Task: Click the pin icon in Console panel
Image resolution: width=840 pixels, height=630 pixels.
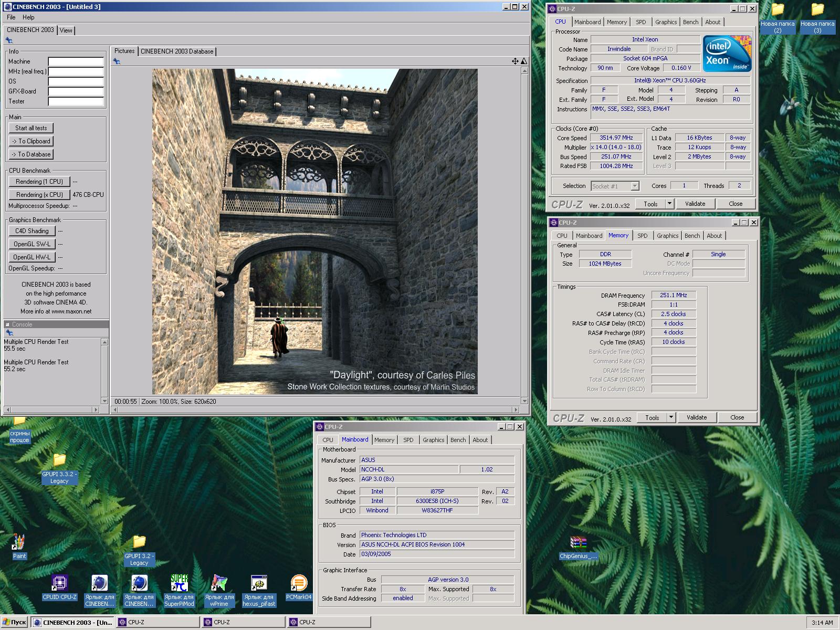Action: point(9,333)
